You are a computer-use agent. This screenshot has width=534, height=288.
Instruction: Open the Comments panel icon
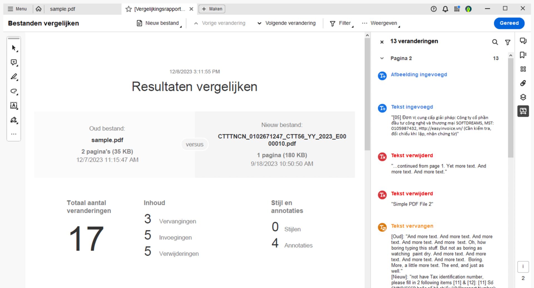(523, 41)
